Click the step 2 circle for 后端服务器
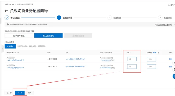This screenshot has width=175, height=96. pos(59,18)
